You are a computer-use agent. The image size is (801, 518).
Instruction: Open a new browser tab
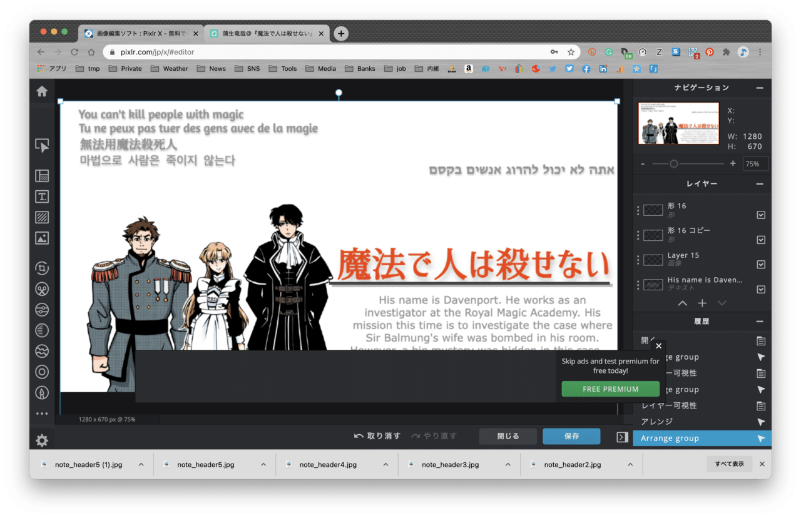340,34
